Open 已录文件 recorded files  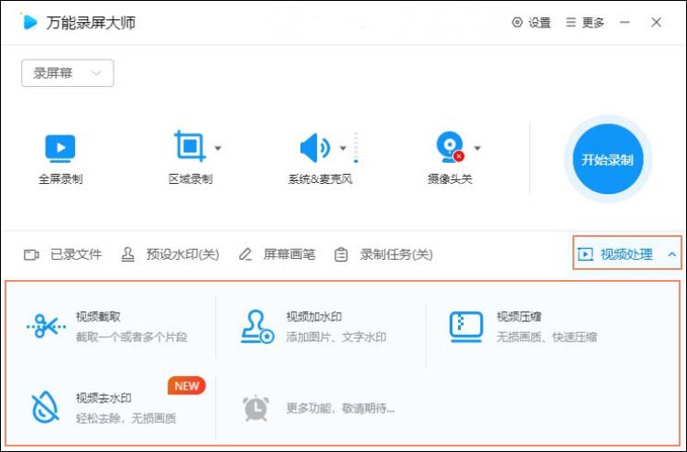tap(62, 254)
